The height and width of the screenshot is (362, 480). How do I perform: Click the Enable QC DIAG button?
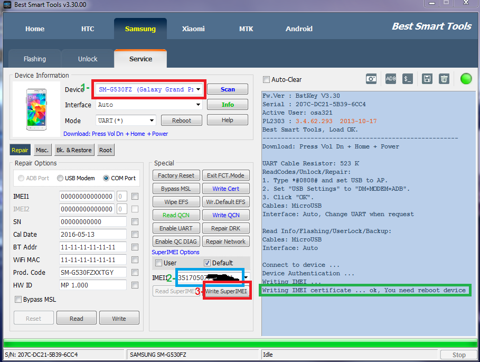tap(176, 242)
